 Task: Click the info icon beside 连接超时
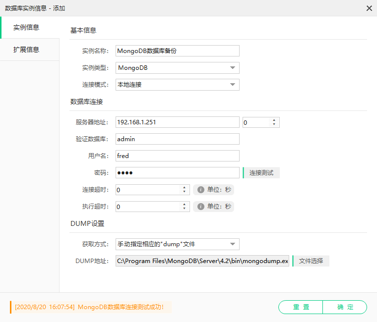[201, 190]
